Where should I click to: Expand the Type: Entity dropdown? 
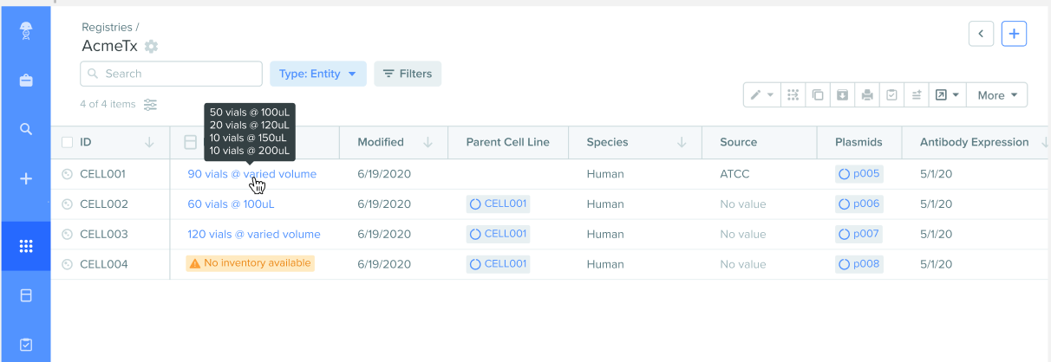pyautogui.click(x=318, y=74)
